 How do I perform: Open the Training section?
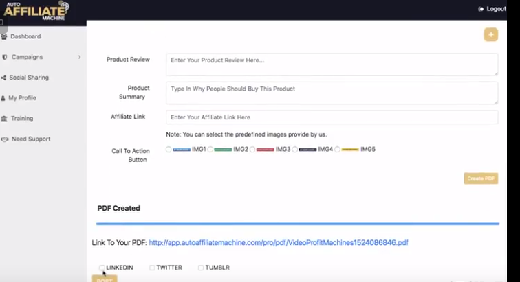pos(22,119)
